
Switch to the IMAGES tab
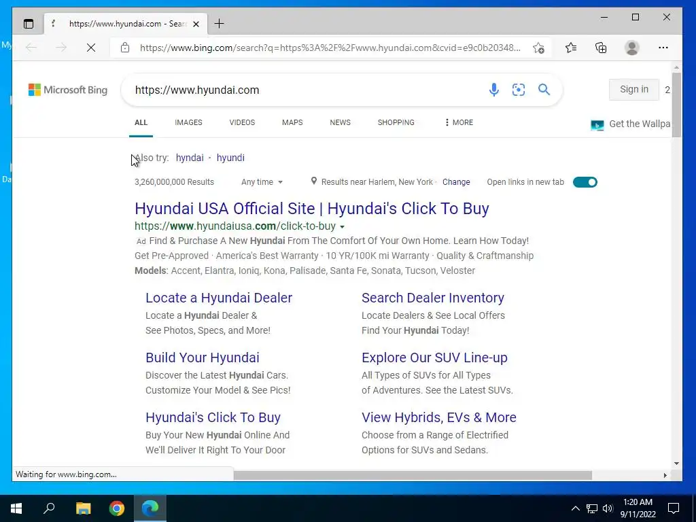[x=188, y=122]
